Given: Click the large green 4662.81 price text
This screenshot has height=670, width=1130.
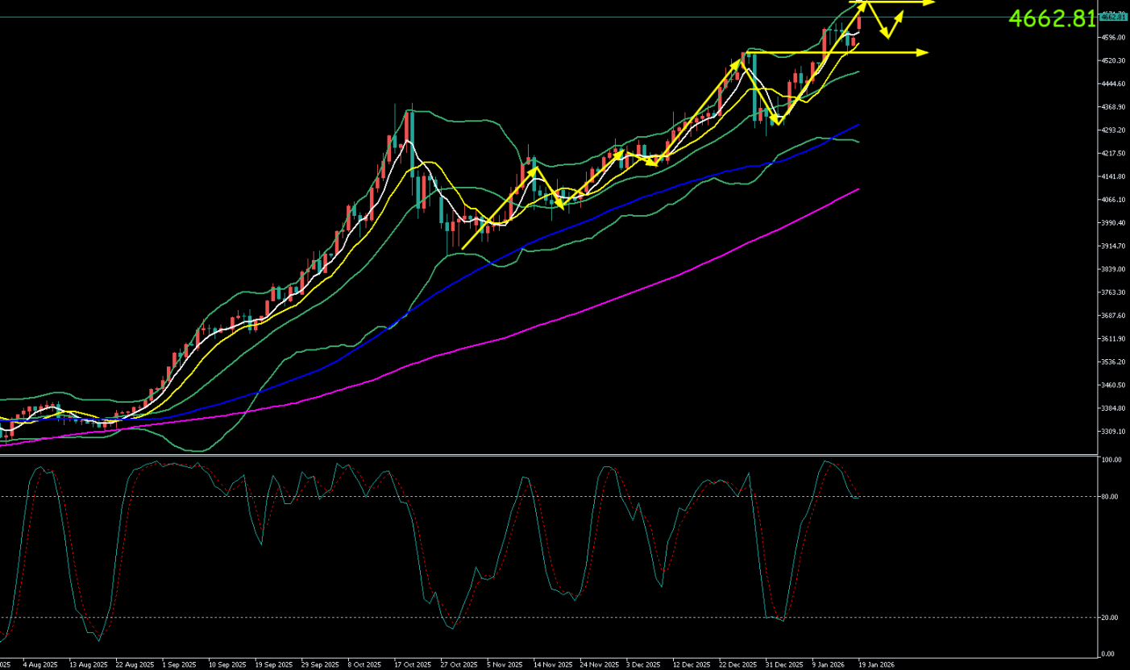Looking at the screenshot, I should 1052,19.
